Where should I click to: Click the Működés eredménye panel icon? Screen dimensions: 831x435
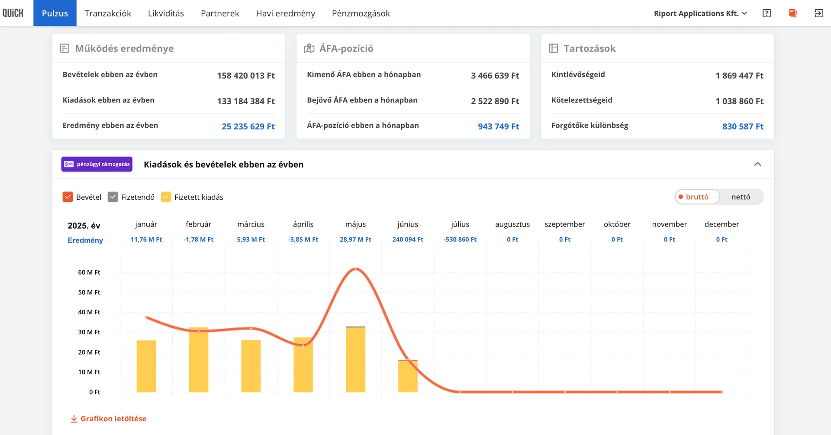64,48
